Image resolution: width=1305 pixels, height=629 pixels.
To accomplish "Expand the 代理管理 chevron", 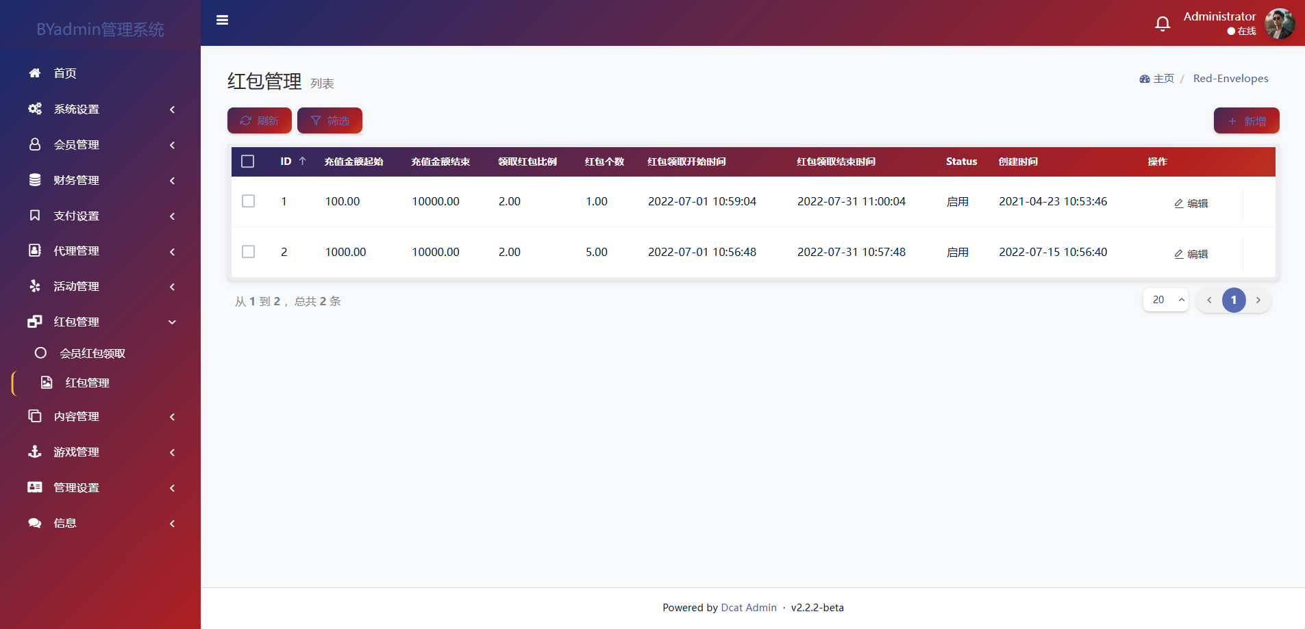I will click(172, 251).
